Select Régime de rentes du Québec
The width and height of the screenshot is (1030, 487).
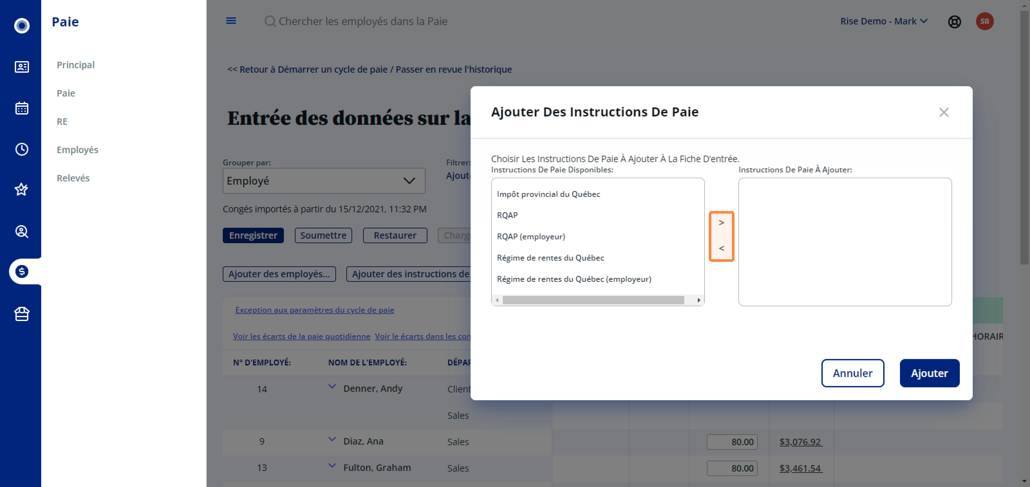tap(550, 258)
